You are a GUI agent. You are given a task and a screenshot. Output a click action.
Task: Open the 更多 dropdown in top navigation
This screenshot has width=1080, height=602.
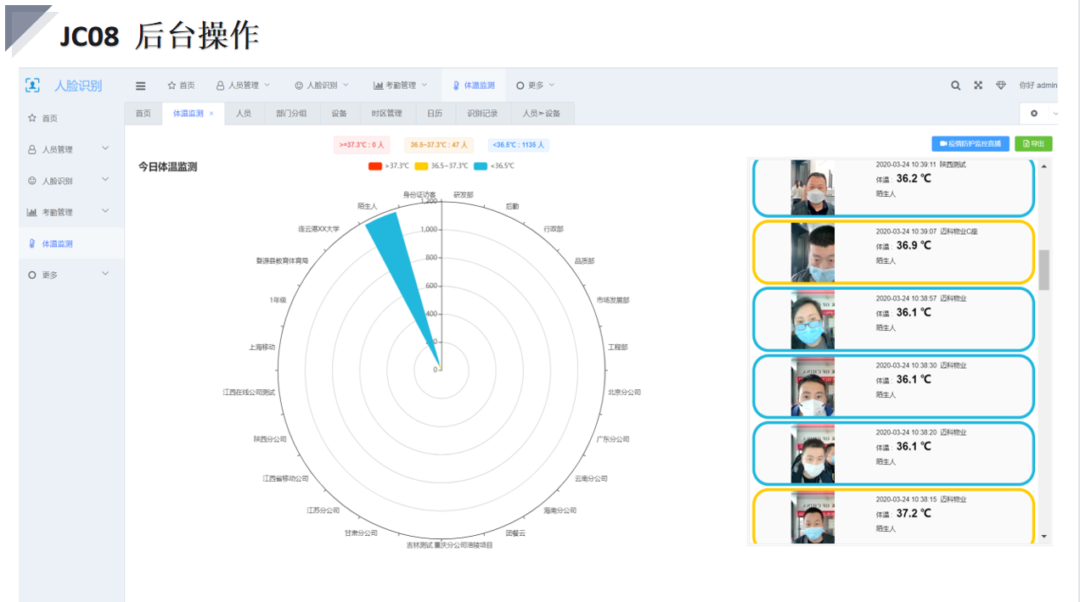coord(535,86)
